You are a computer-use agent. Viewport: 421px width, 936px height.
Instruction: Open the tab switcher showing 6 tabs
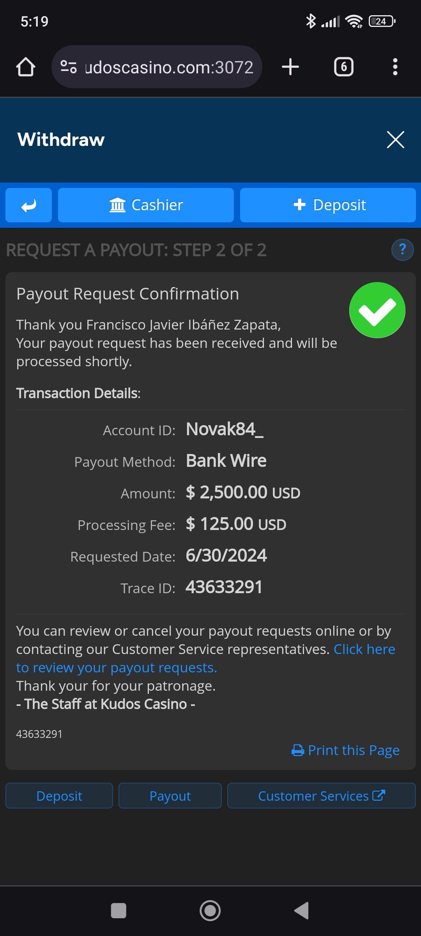[x=344, y=67]
